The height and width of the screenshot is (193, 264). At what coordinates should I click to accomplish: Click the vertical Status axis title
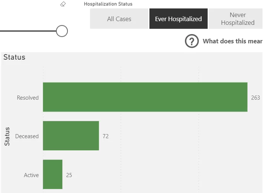click(7, 136)
